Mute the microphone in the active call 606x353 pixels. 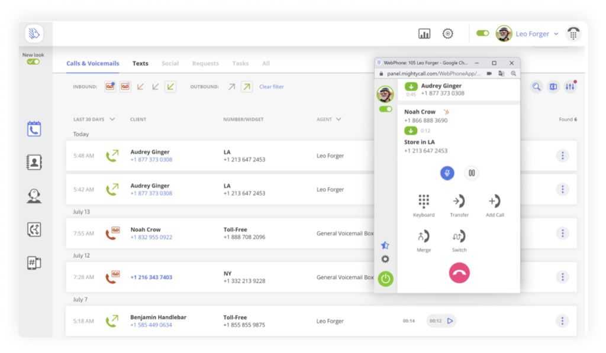pyautogui.click(x=447, y=173)
